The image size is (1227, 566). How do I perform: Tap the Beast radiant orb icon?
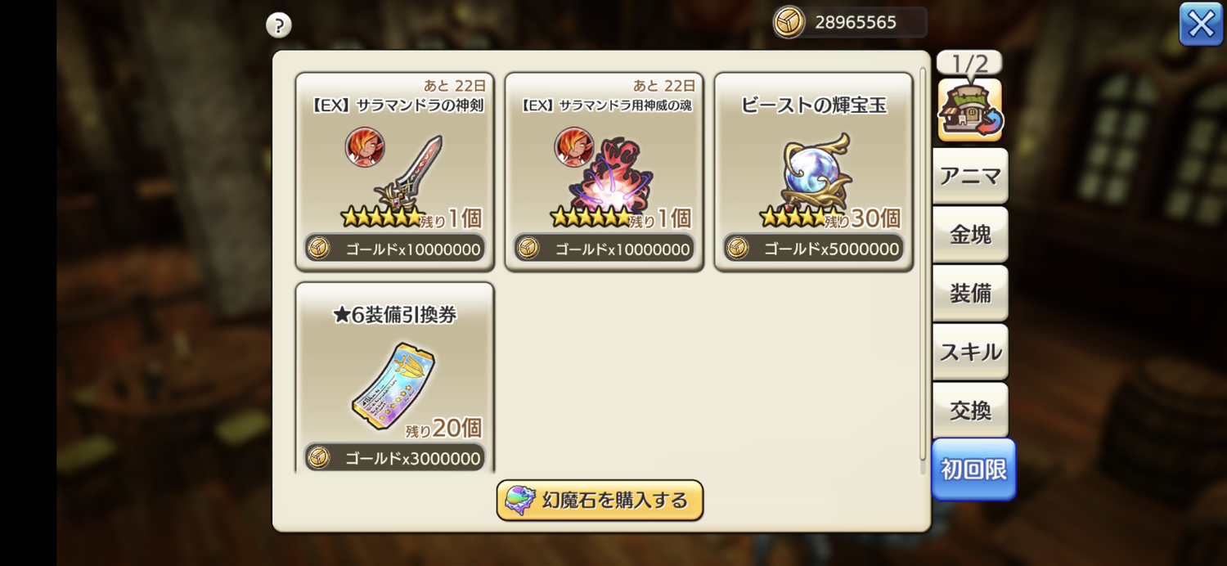pyautogui.click(x=816, y=173)
